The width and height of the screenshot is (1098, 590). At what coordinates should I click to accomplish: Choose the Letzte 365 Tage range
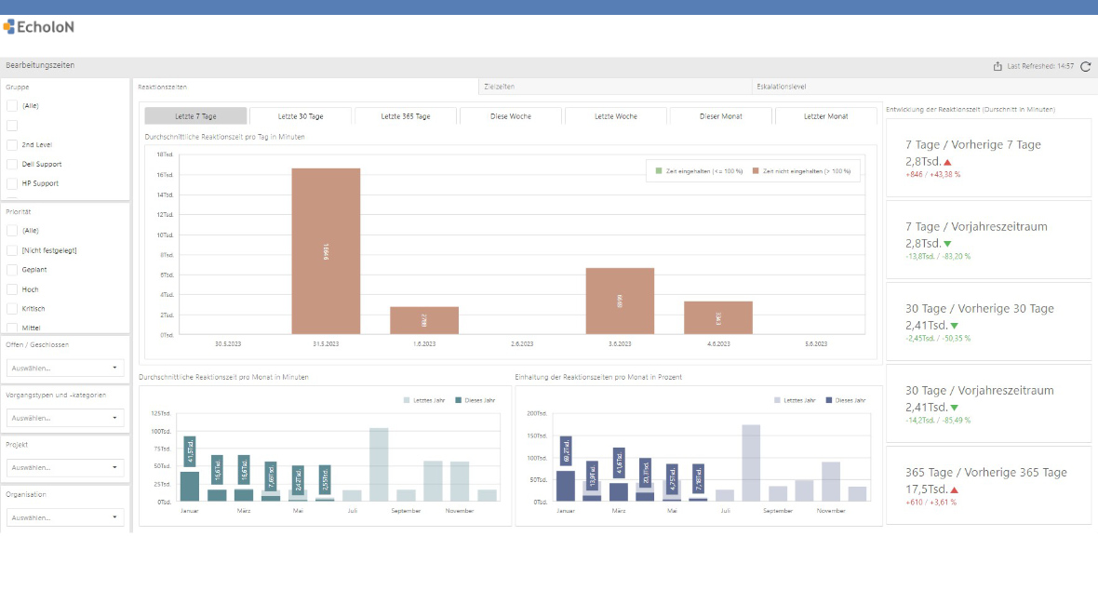click(x=406, y=116)
